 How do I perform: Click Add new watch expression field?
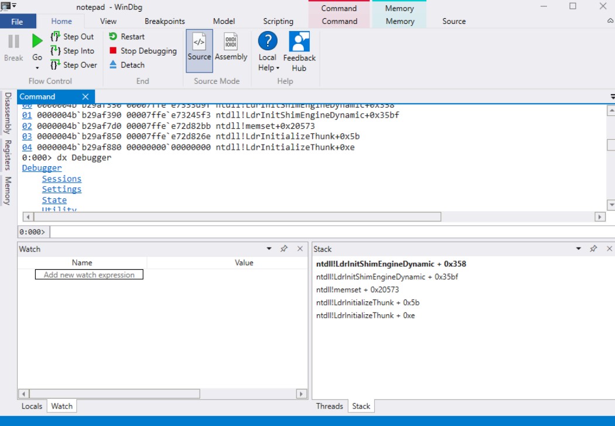point(89,274)
